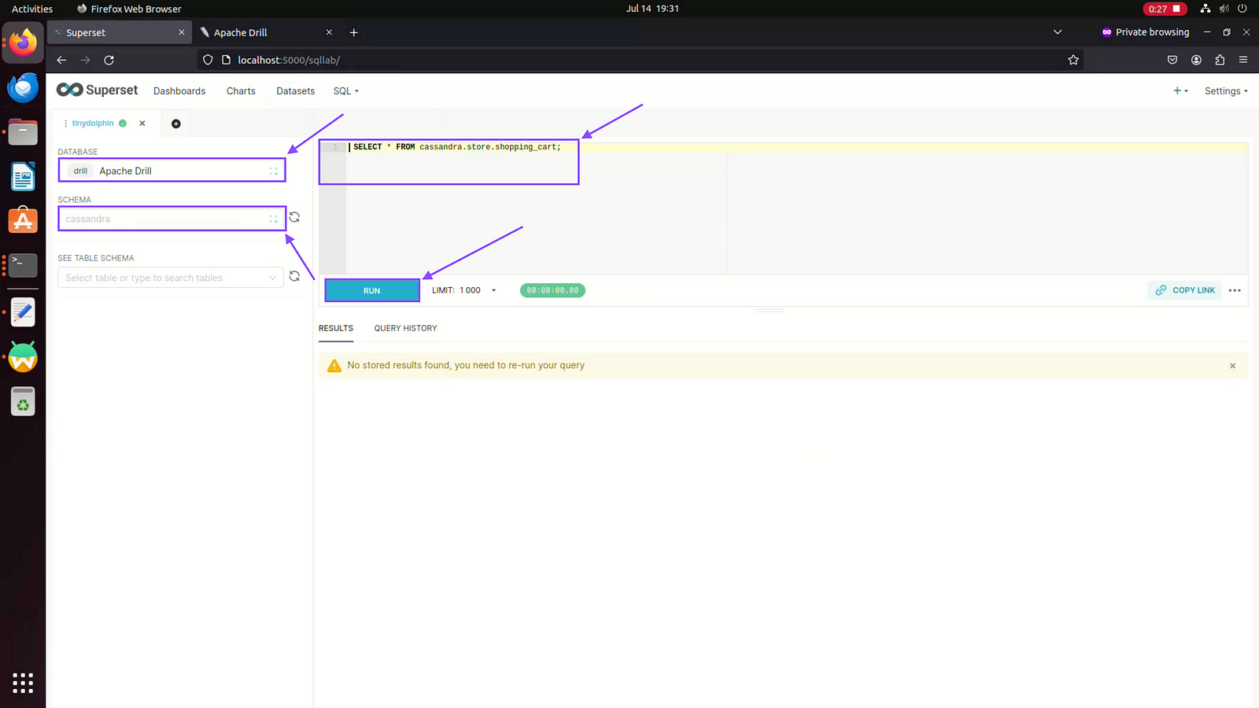Dismiss the no stored results warning
Image resolution: width=1259 pixels, height=708 pixels.
1232,366
